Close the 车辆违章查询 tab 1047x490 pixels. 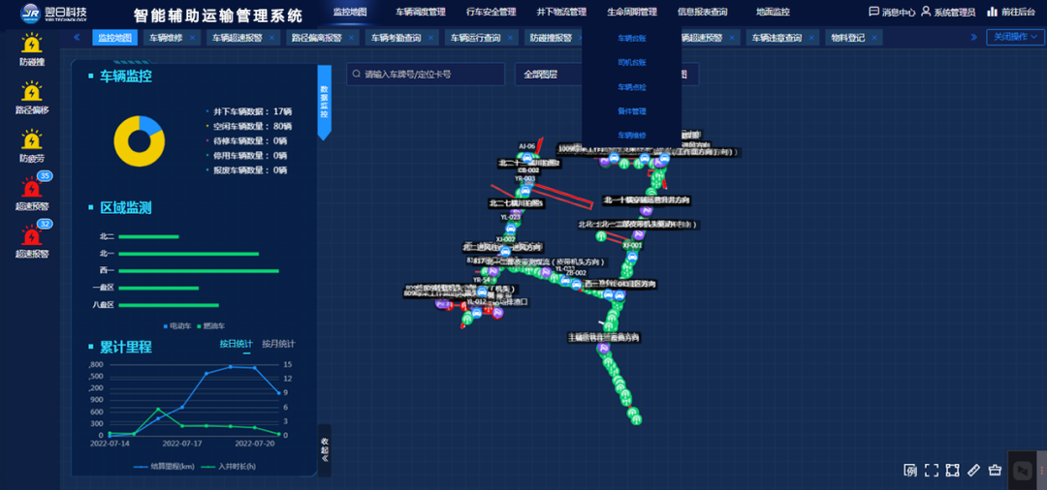pyautogui.click(x=811, y=38)
